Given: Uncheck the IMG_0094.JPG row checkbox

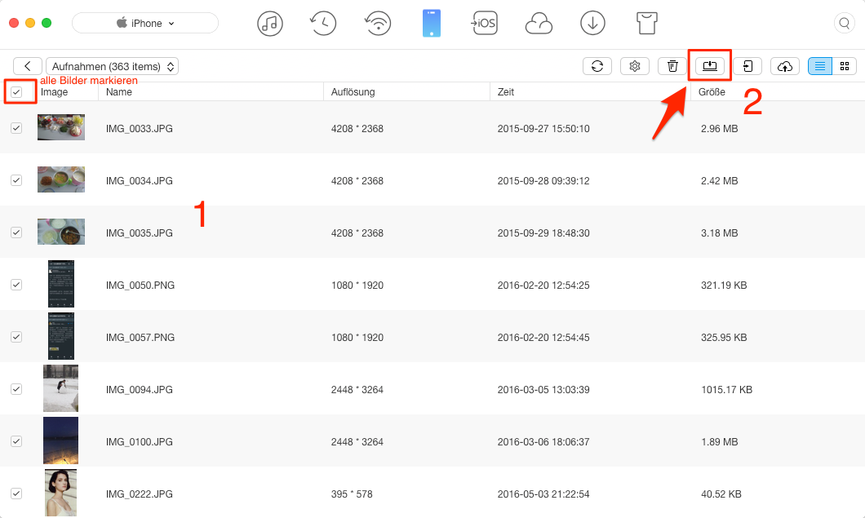Looking at the screenshot, I should tap(16, 389).
